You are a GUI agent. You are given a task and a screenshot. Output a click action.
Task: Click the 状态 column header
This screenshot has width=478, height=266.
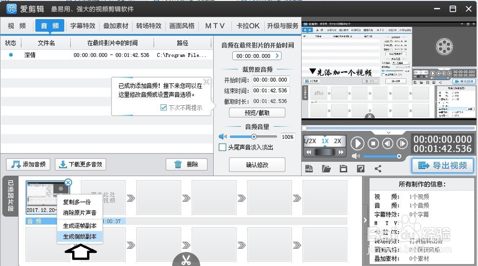tap(11, 43)
